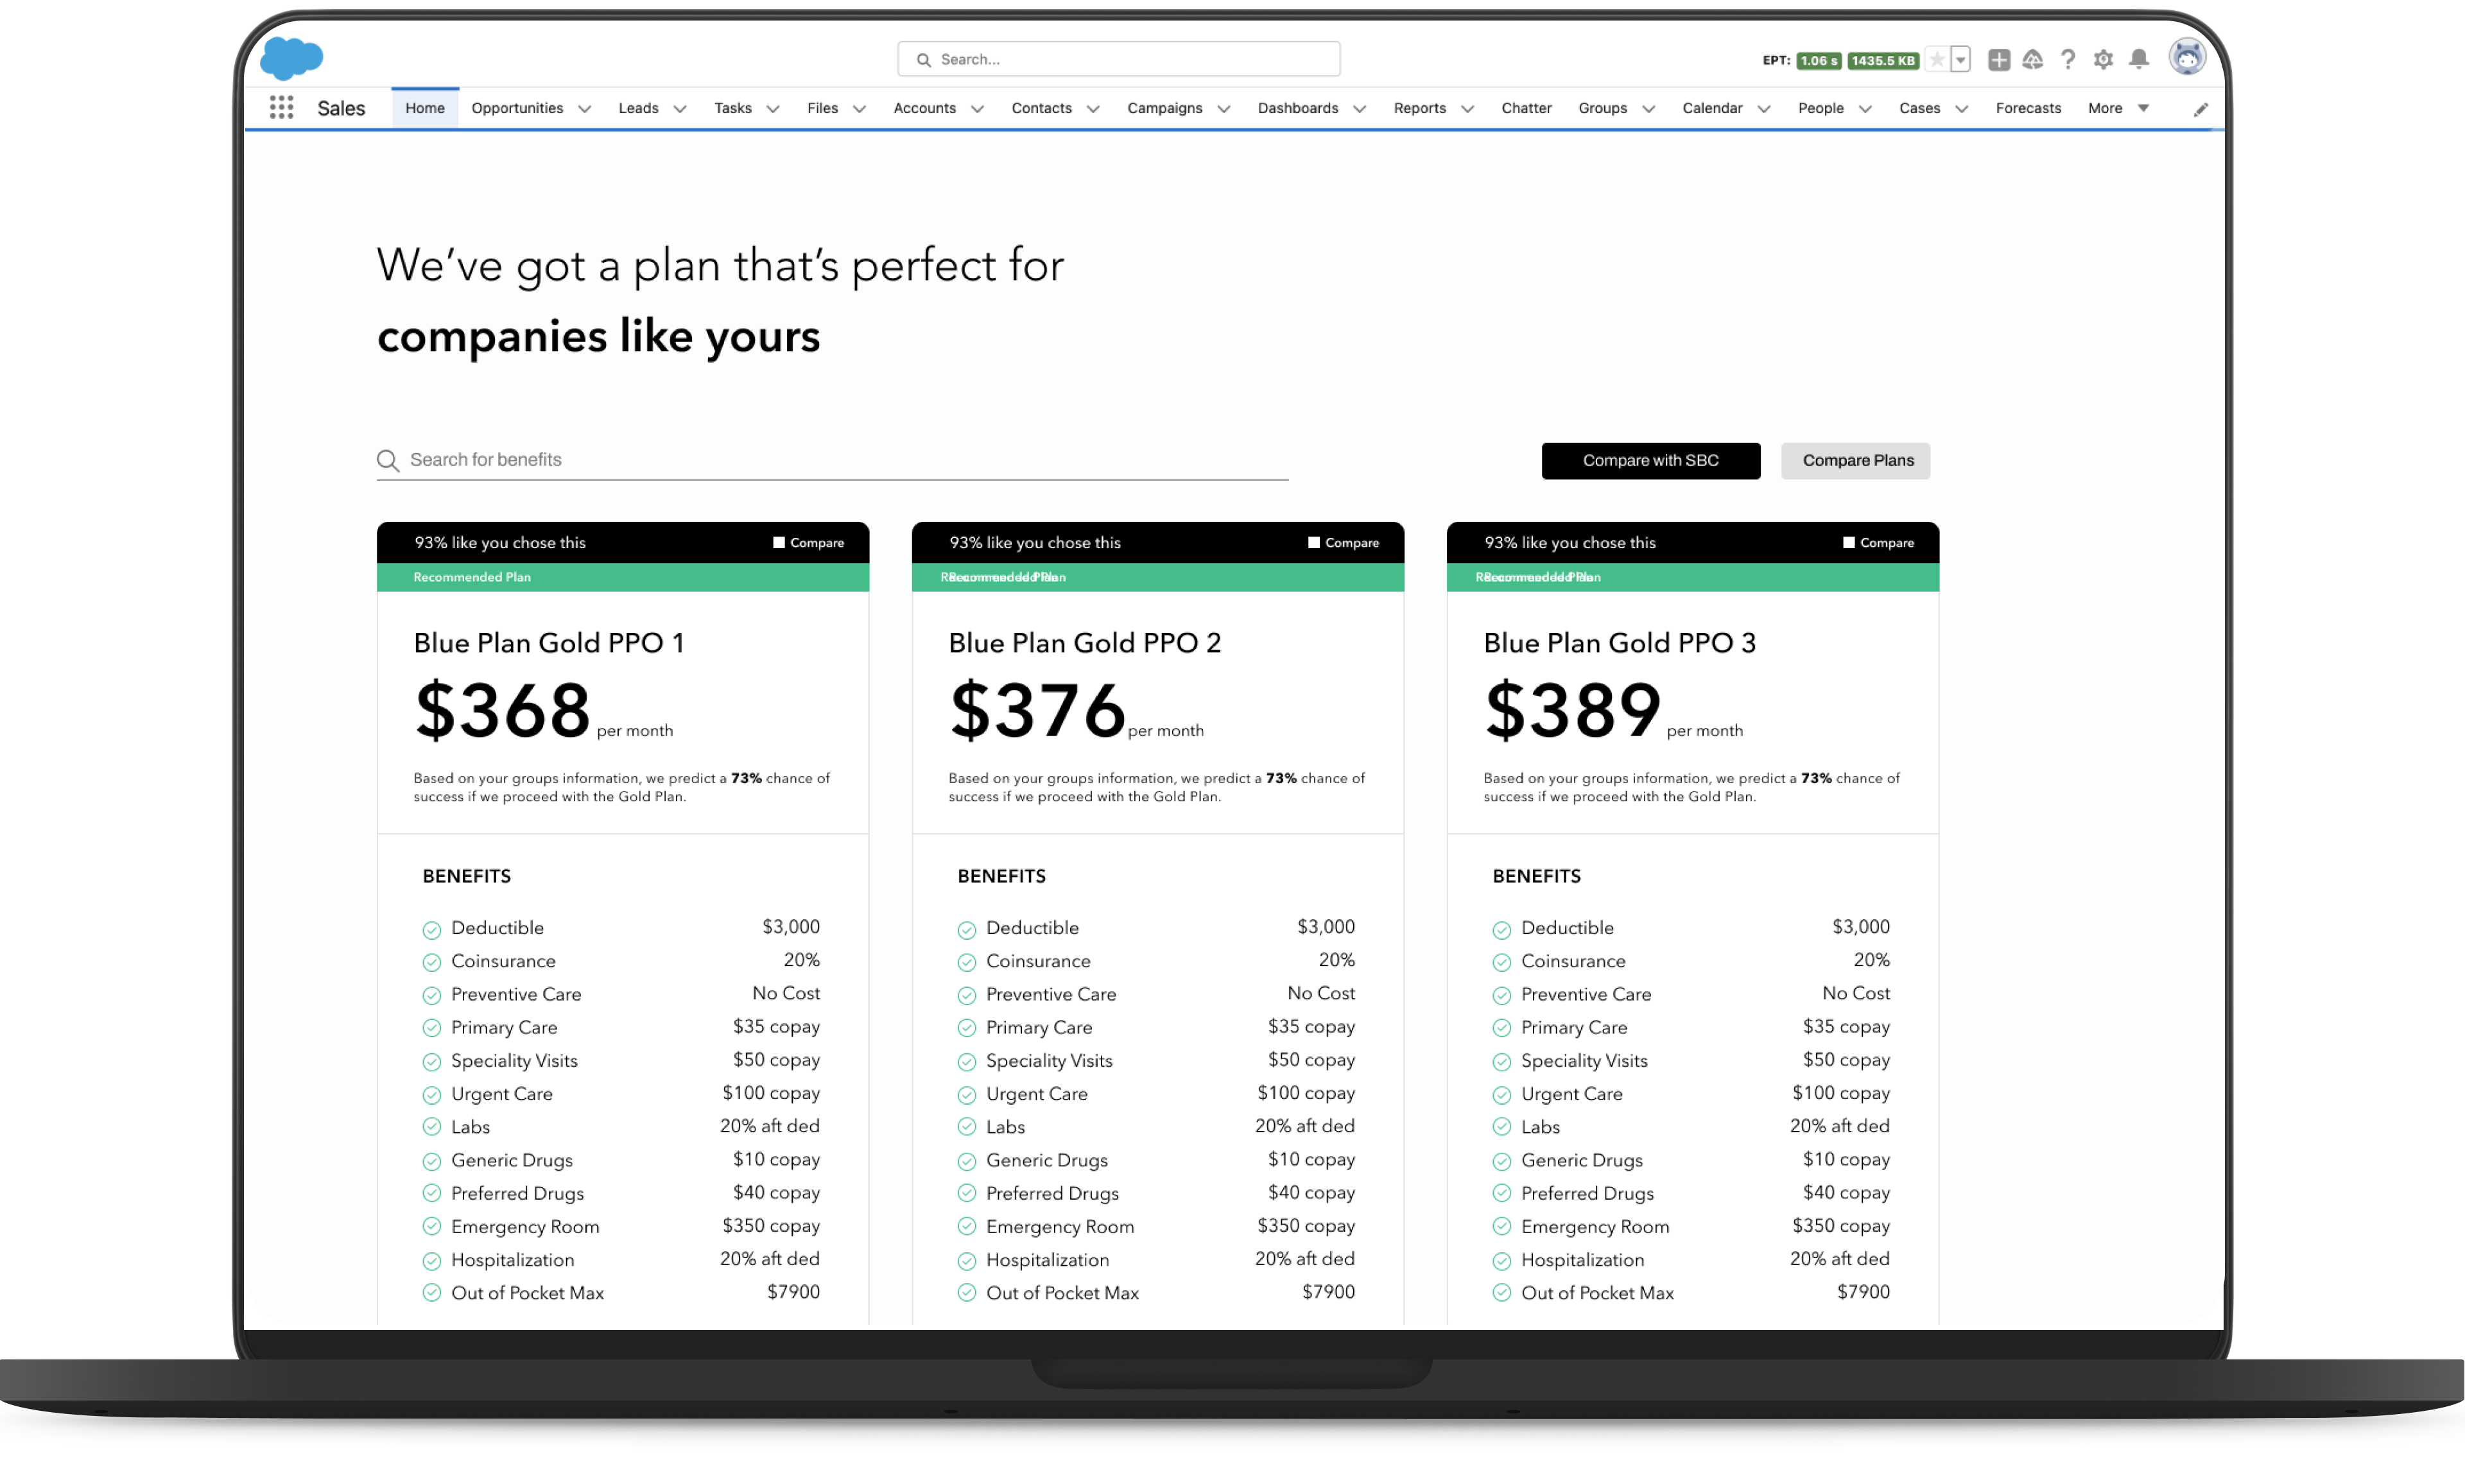Image resolution: width=2465 pixels, height=1484 pixels.
Task: Click the pencil edit navigation icon
Action: pos(2200,109)
